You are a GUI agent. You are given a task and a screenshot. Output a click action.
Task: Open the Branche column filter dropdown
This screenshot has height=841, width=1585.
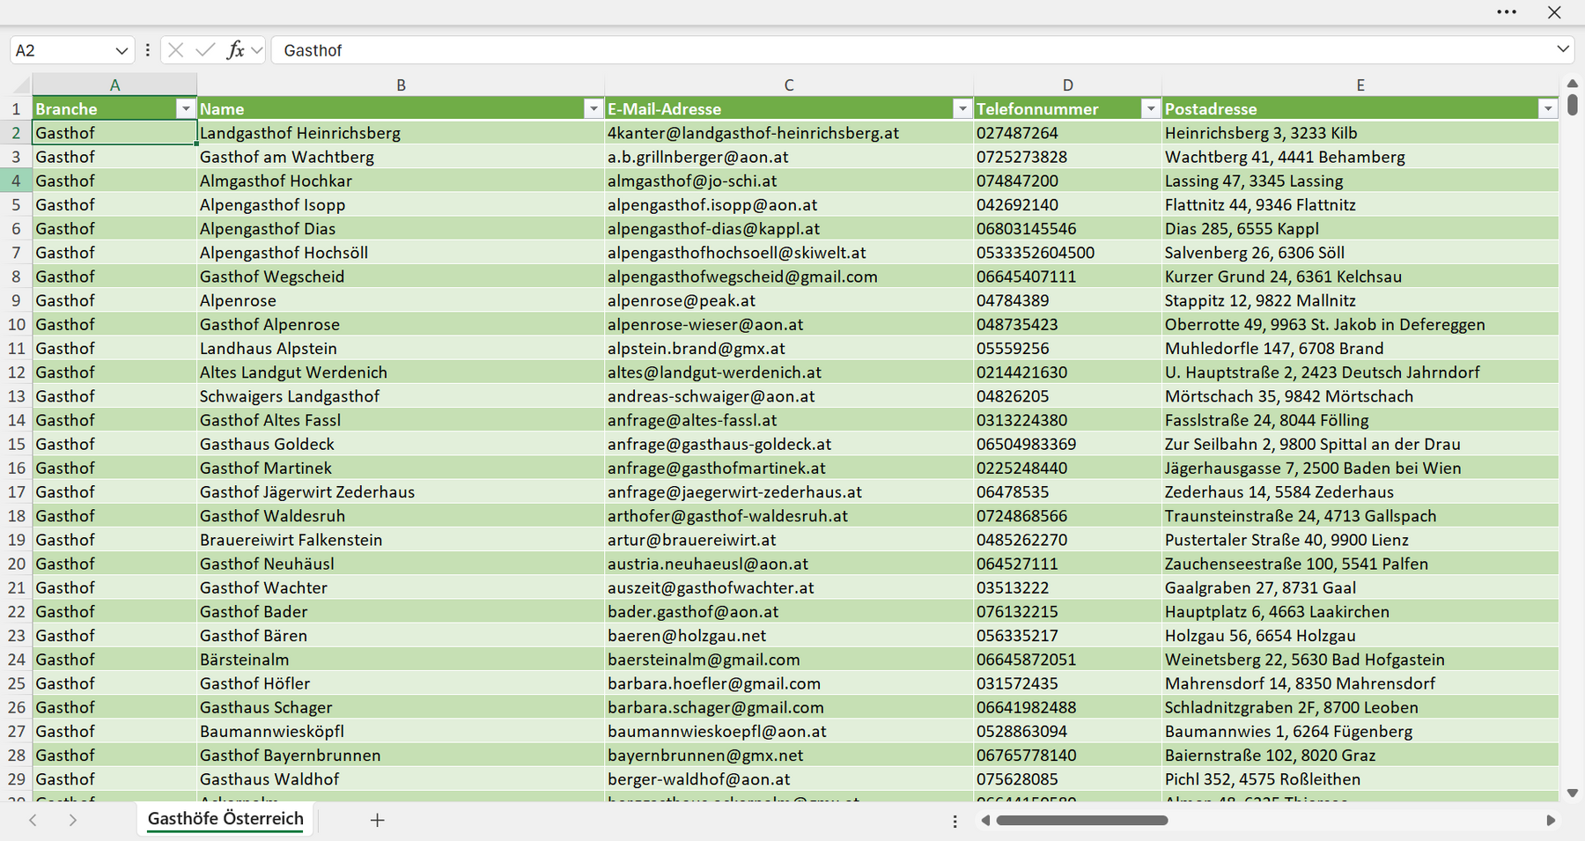[x=185, y=108]
